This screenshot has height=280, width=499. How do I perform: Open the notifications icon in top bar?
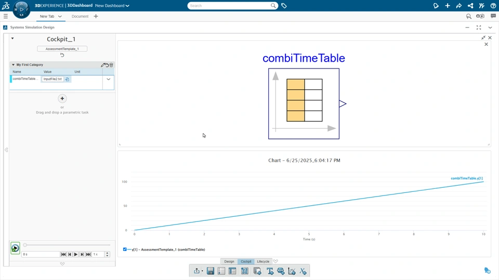pyautogui.click(x=436, y=6)
